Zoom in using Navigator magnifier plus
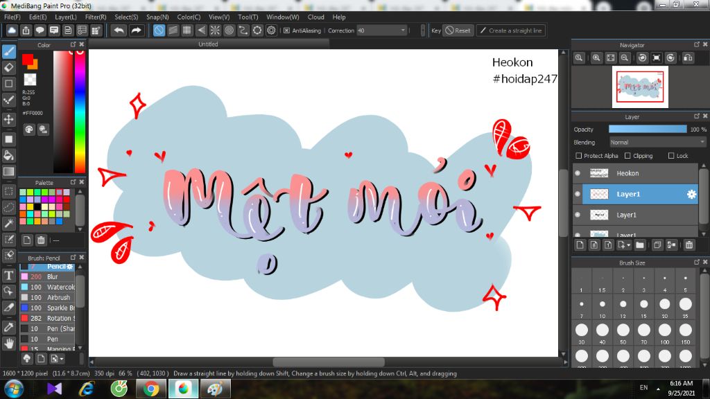The image size is (710, 399). click(596, 58)
